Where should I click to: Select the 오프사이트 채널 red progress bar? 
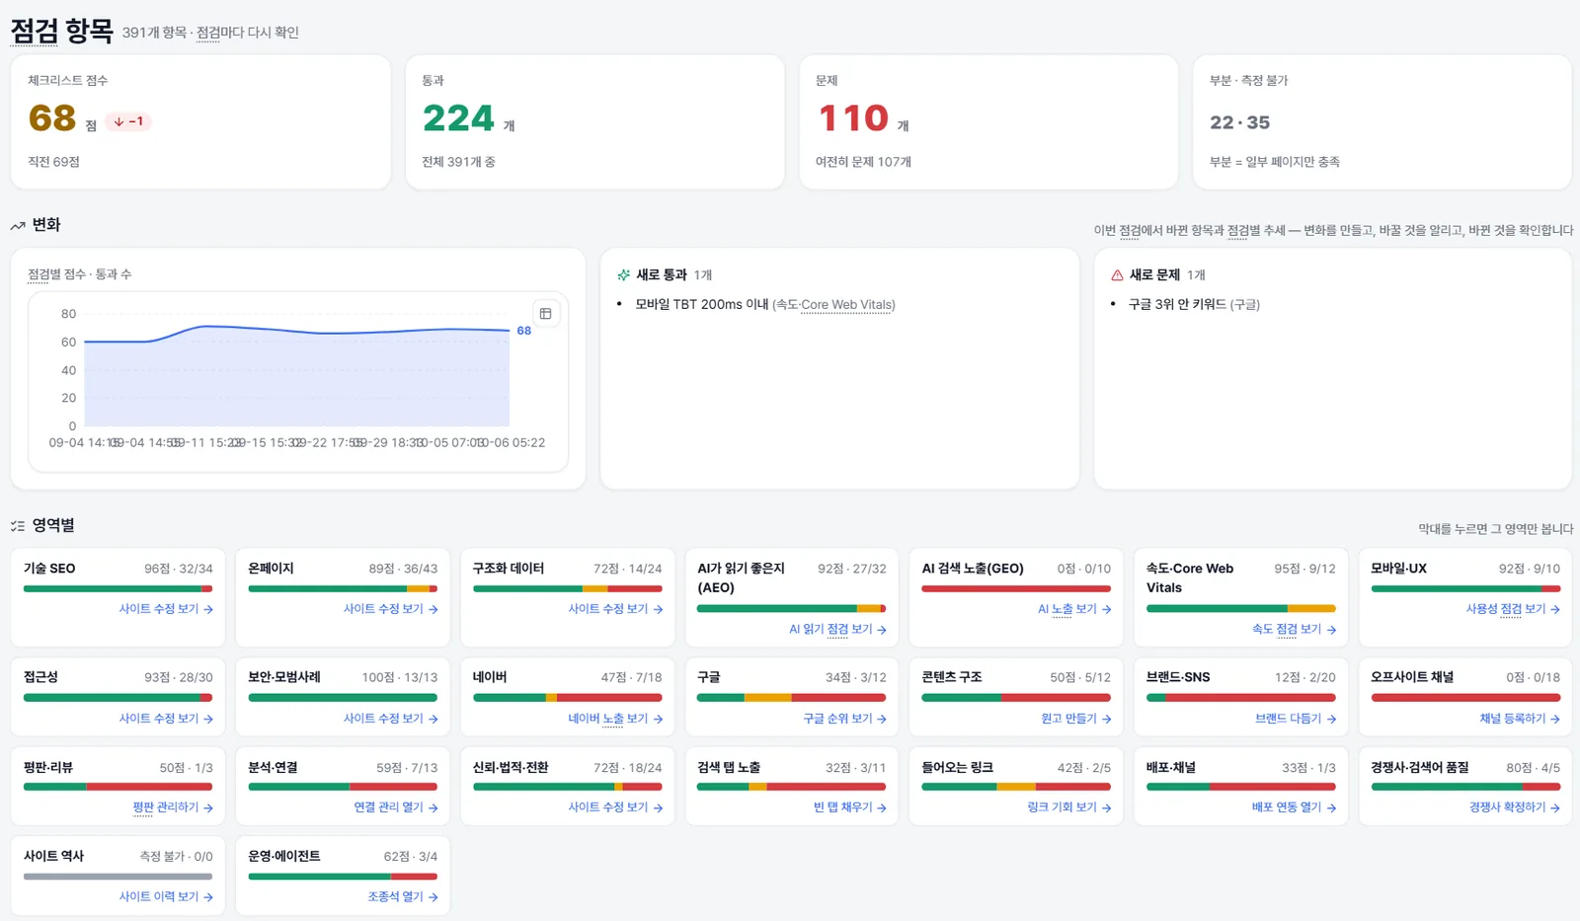(1465, 698)
